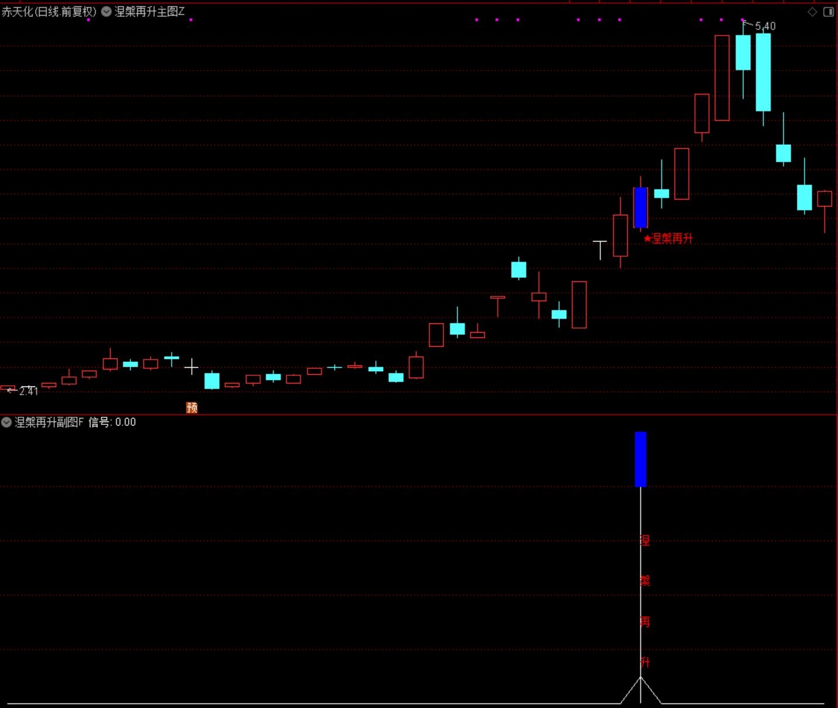Image resolution: width=838 pixels, height=708 pixels.
Task: Select the blue signal bar in sub chart
Action: 640,459
